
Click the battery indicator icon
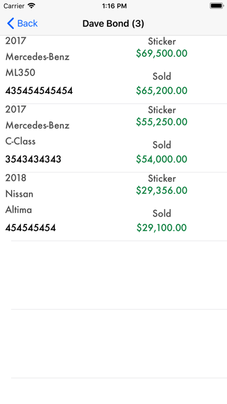217,6
